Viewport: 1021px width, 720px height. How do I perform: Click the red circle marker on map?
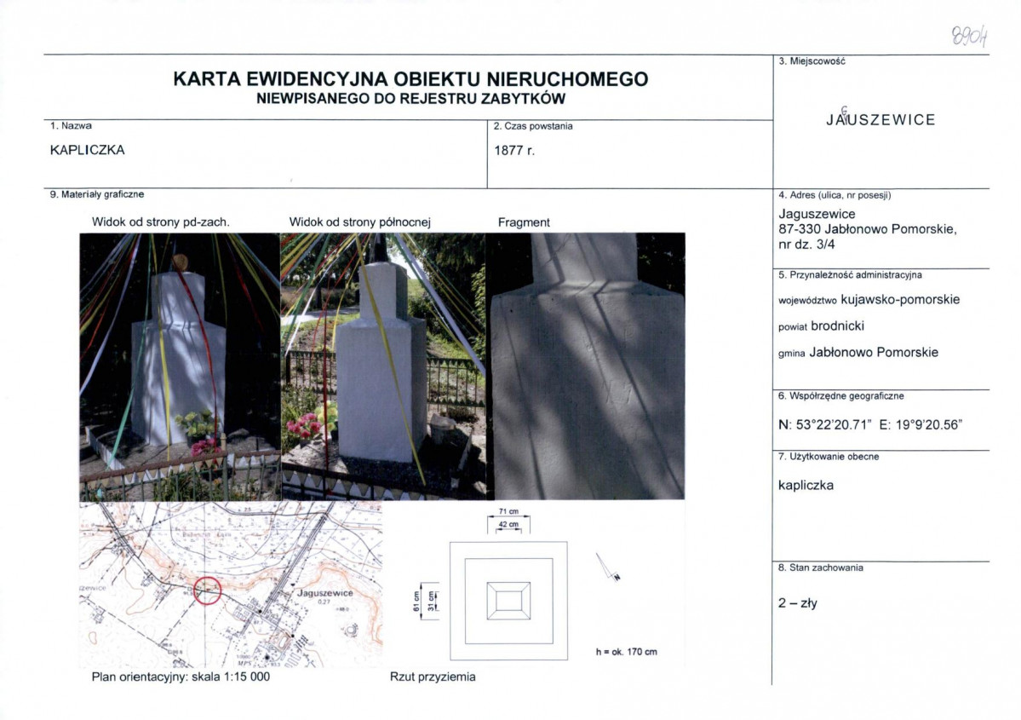point(207,590)
